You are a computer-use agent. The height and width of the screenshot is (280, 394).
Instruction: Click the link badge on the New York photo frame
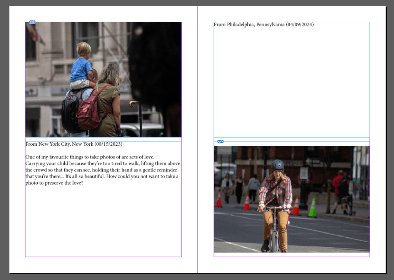point(32,22)
